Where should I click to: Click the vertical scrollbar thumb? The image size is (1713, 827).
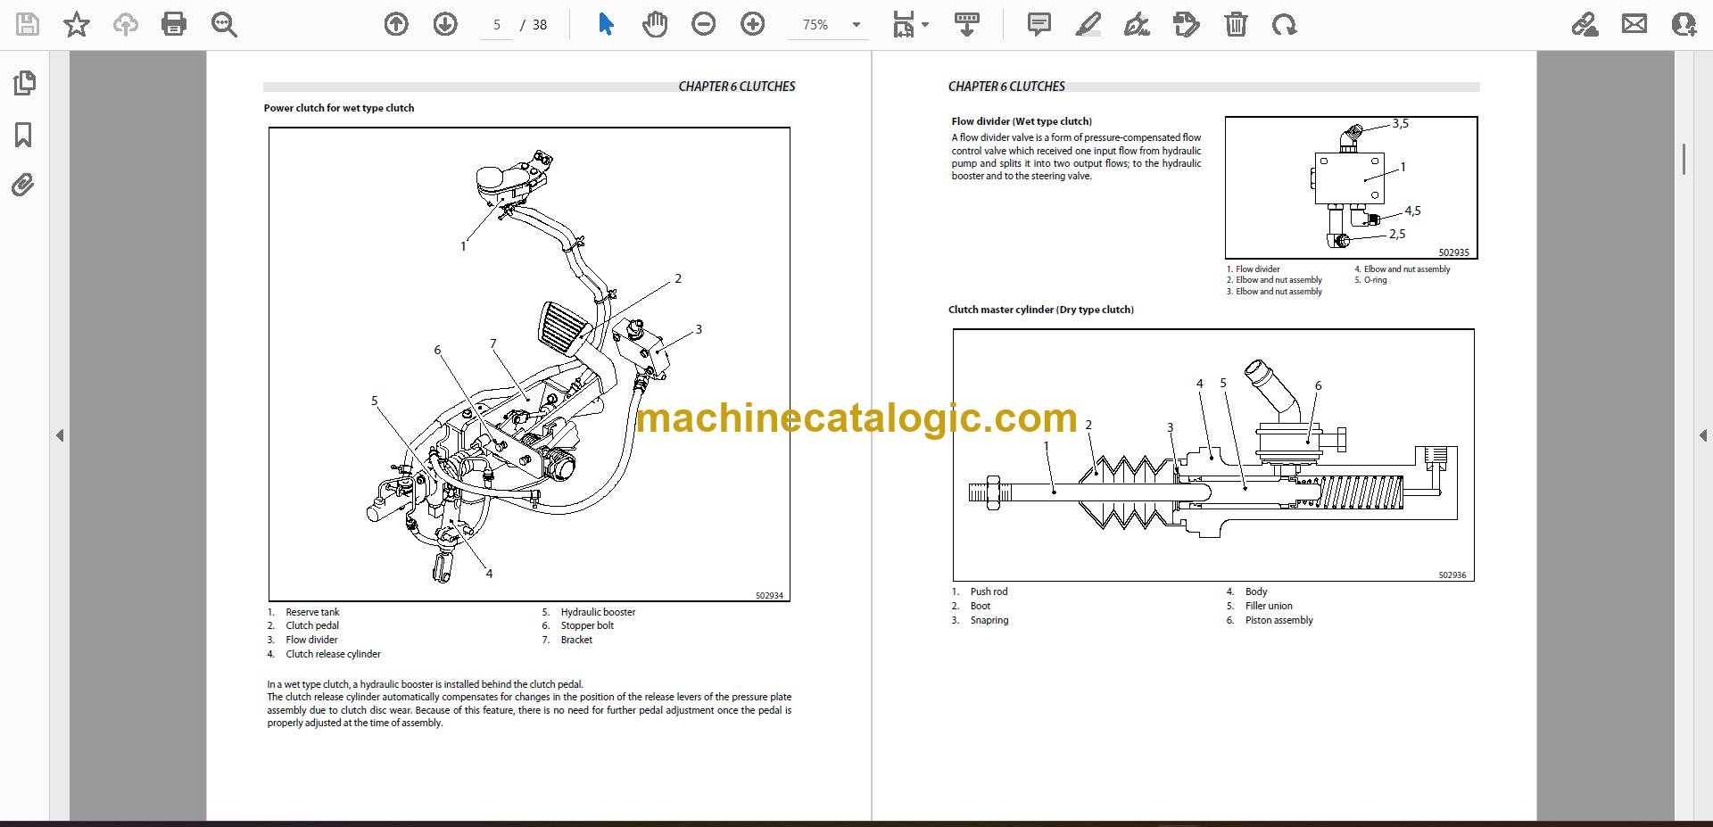click(x=1684, y=159)
